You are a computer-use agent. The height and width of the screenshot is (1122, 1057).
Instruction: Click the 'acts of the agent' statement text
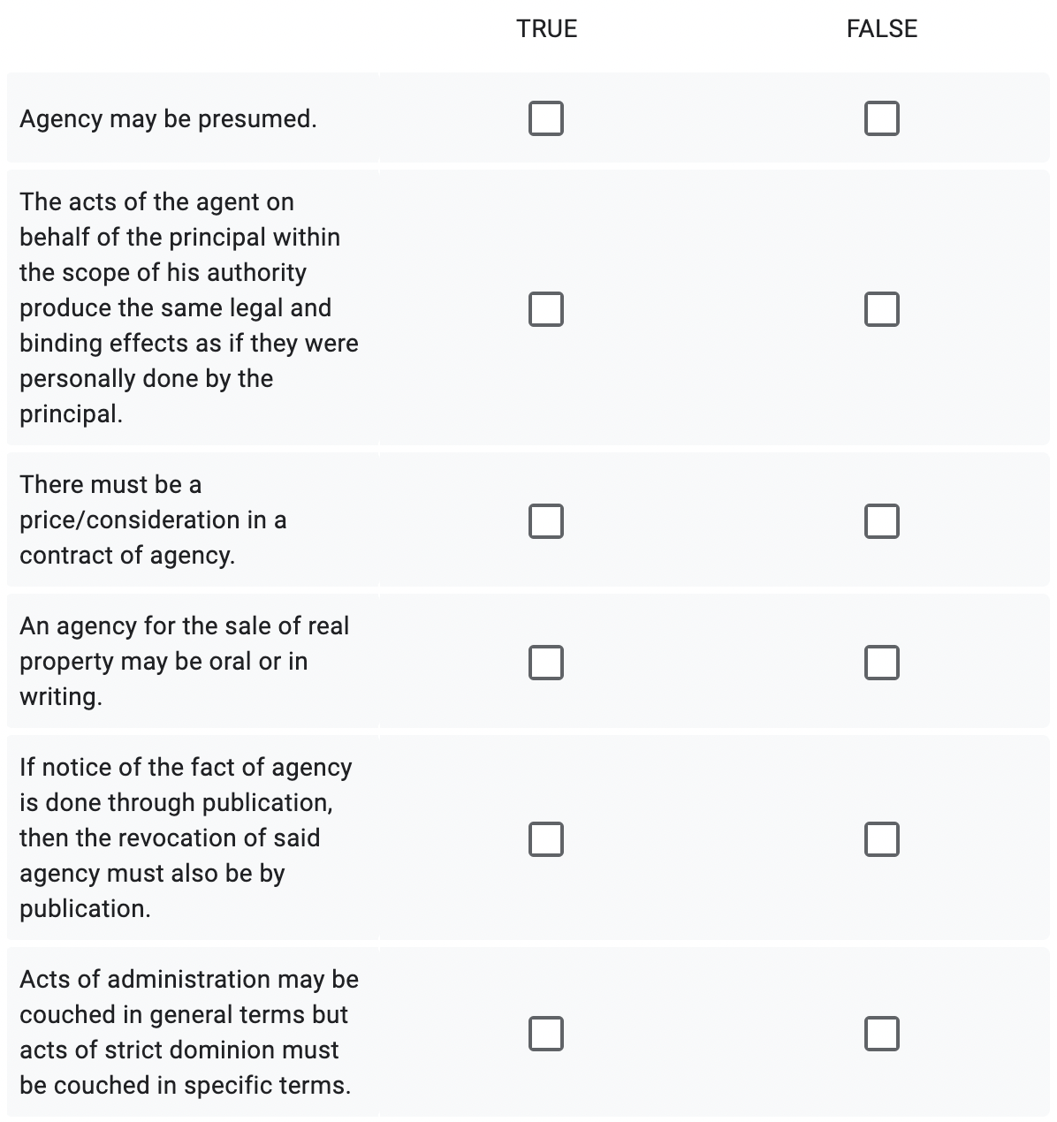pyautogui.click(x=188, y=307)
